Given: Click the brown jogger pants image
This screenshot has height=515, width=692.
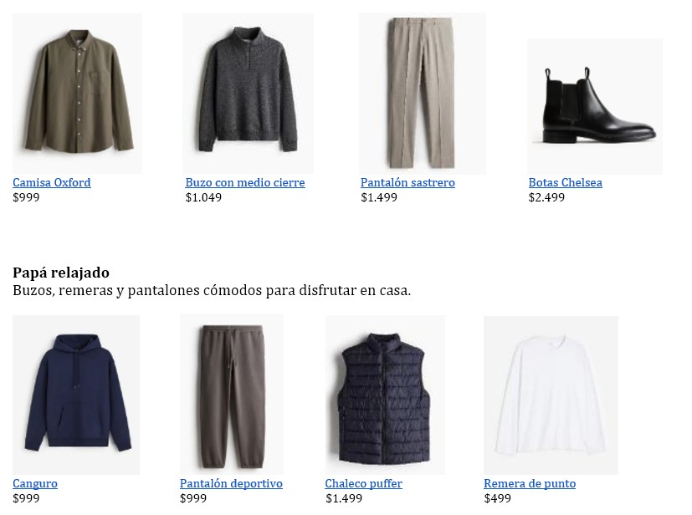Looking at the screenshot, I should [x=232, y=394].
